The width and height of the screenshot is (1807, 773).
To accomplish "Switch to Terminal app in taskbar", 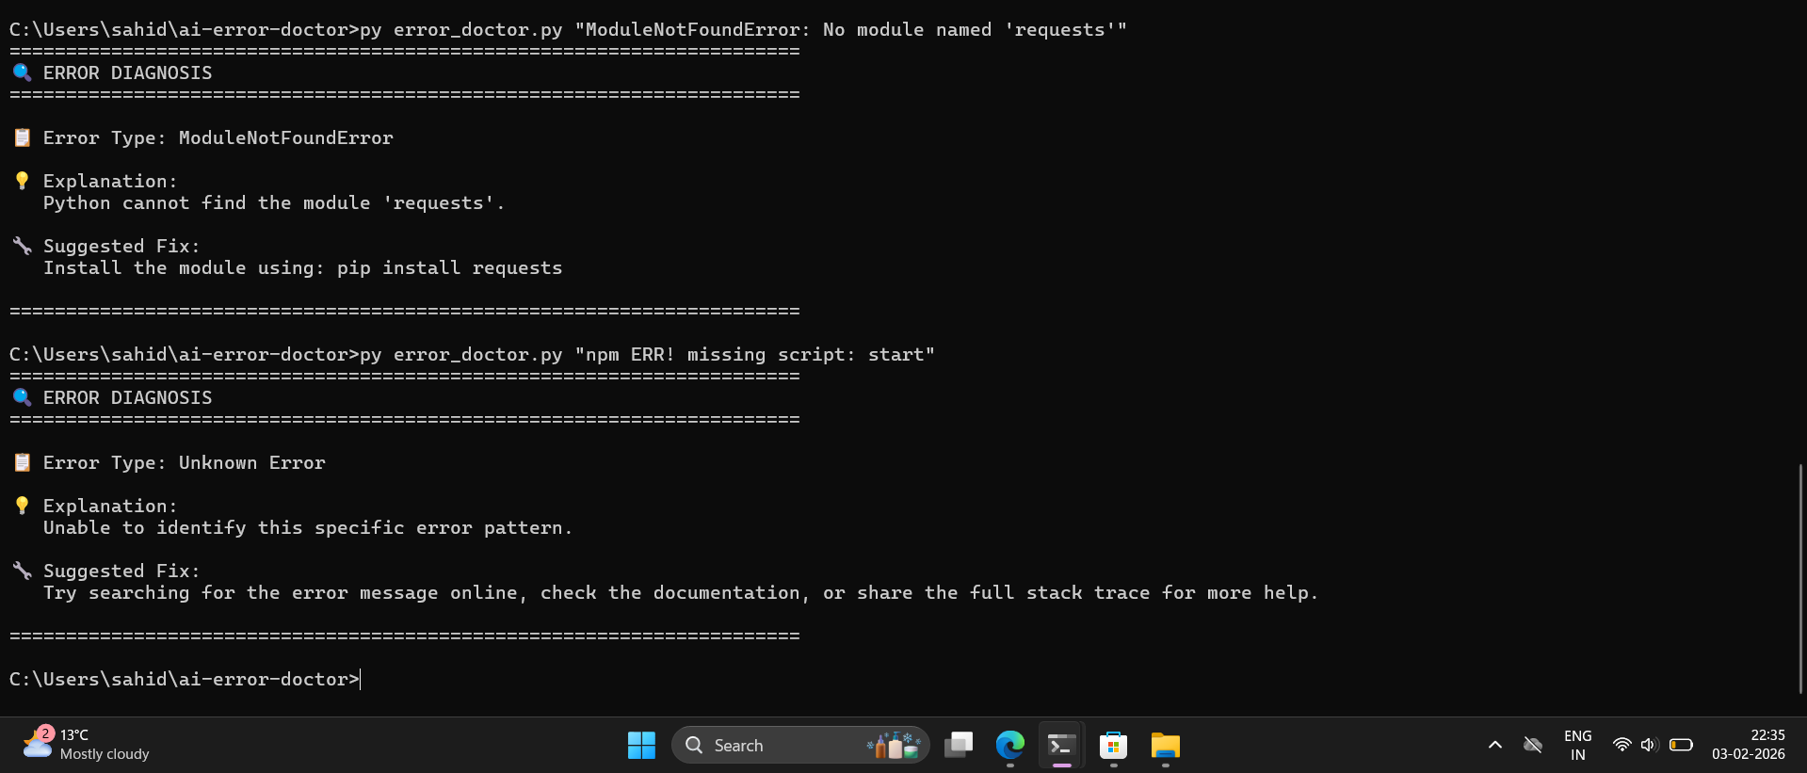I will point(1062,746).
